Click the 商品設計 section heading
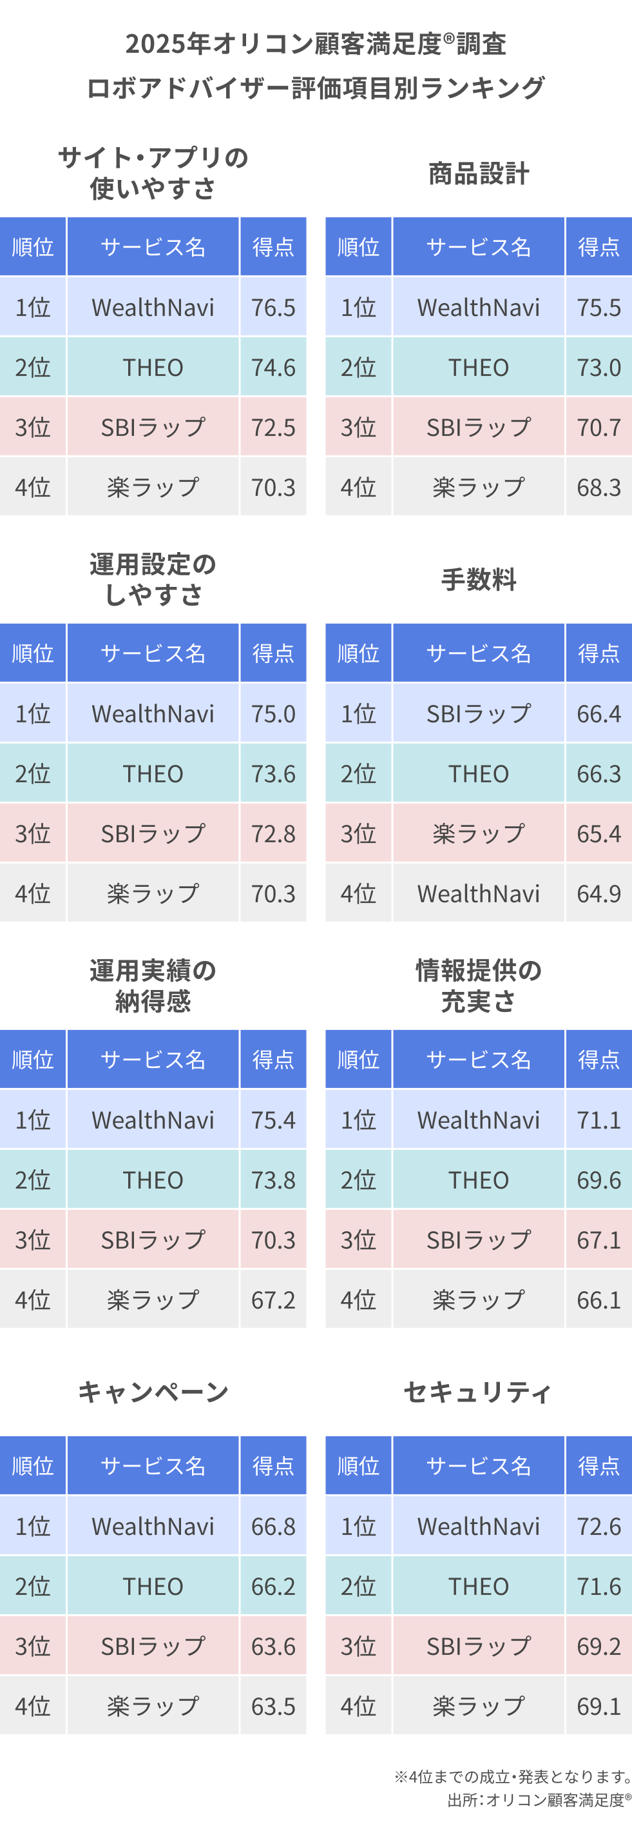Screen dimensions: 632x1831 point(479,173)
